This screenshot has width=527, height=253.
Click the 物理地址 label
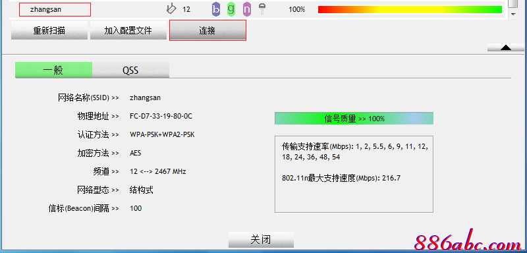point(97,116)
